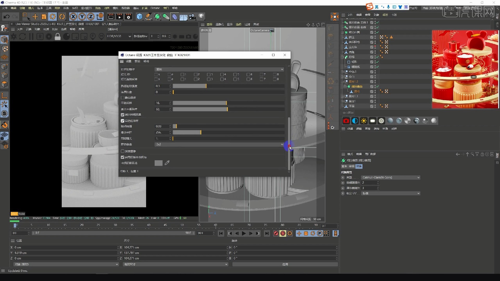The width and height of the screenshot is (500, 281).
Task: Open Render Settings clapperboard gear icon
Action: tap(128, 17)
